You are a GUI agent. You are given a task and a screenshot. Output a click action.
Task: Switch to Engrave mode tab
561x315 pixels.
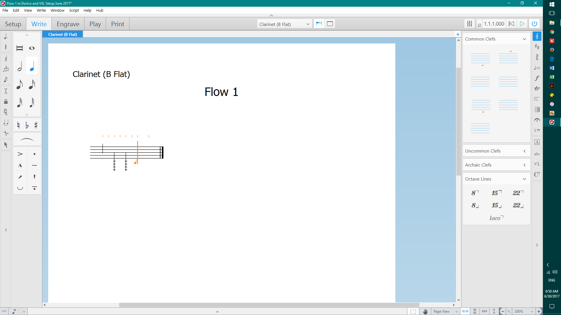tap(68, 24)
